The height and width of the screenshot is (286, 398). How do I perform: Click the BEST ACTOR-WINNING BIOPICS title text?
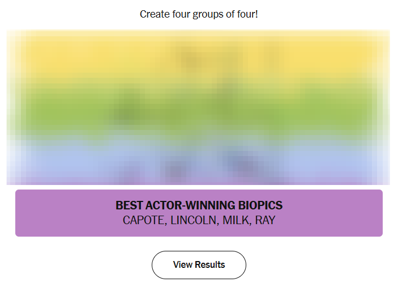tap(199, 205)
